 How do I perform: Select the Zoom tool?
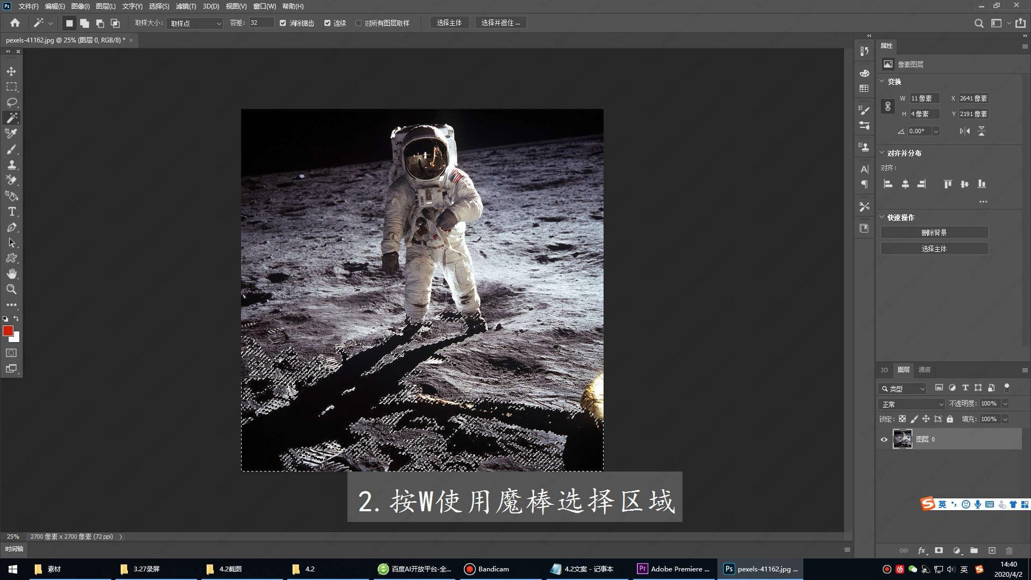pyautogui.click(x=11, y=289)
